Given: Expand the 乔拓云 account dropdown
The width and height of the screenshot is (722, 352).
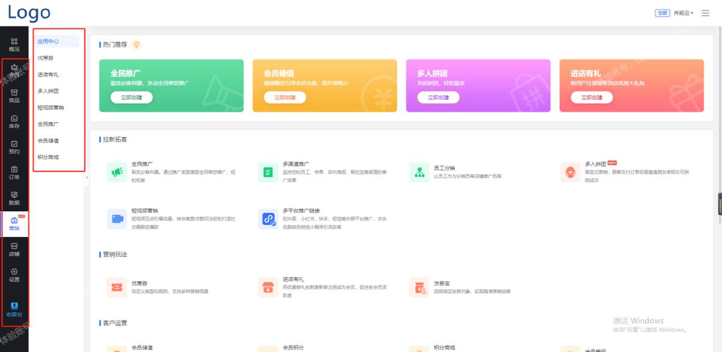Looking at the screenshot, I should click(x=683, y=13).
